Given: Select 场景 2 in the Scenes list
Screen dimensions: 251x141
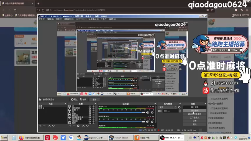Looking at the screenshot, I should pos(41,108).
